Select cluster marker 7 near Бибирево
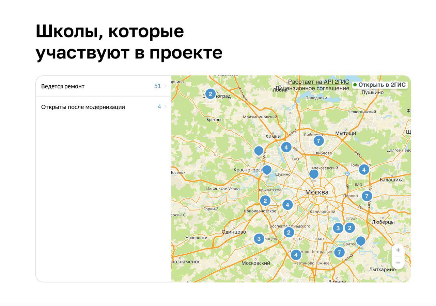The height and width of the screenshot is (306, 436). coord(318,141)
